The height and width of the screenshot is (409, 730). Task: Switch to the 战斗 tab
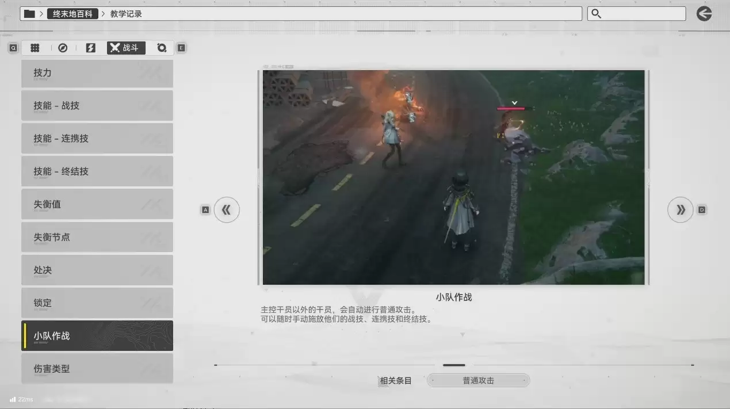click(125, 48)
